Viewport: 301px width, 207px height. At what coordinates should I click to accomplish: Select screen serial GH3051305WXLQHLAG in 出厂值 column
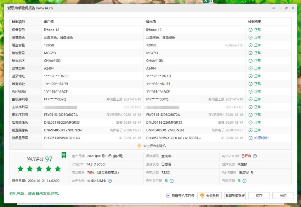click(x=62, y=138)
